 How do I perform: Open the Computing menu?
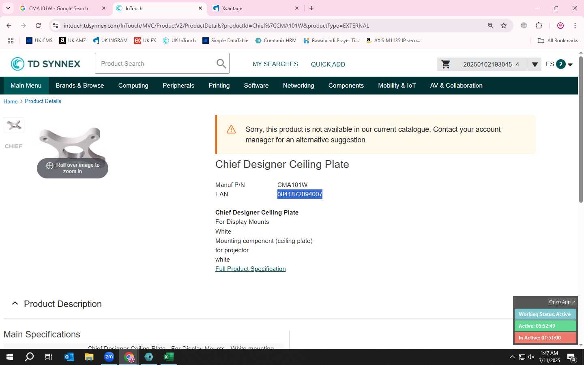coord(133,86)
